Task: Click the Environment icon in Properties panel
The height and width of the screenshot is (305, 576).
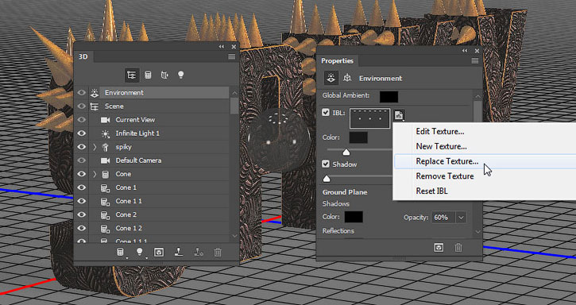Action: (331, 79)
